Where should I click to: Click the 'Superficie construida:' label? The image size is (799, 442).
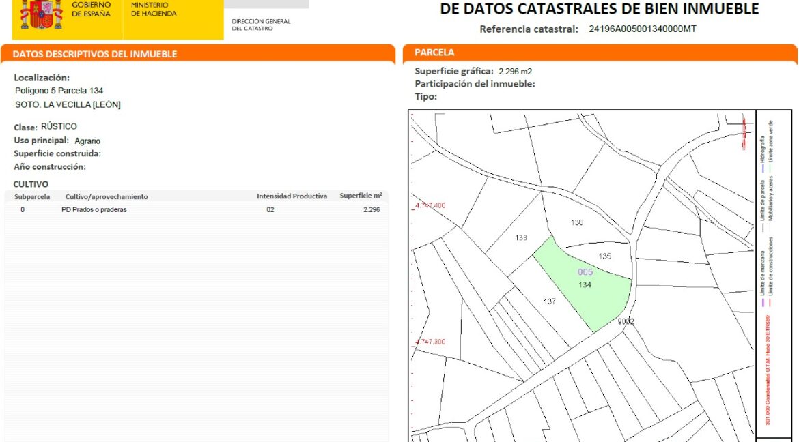click(x=57, y=153)
